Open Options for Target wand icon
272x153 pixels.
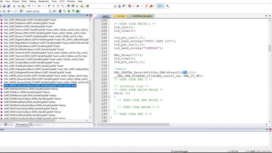[x=54, y=11]
